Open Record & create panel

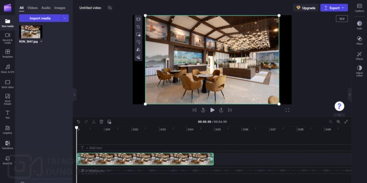[x=7, y=38]
